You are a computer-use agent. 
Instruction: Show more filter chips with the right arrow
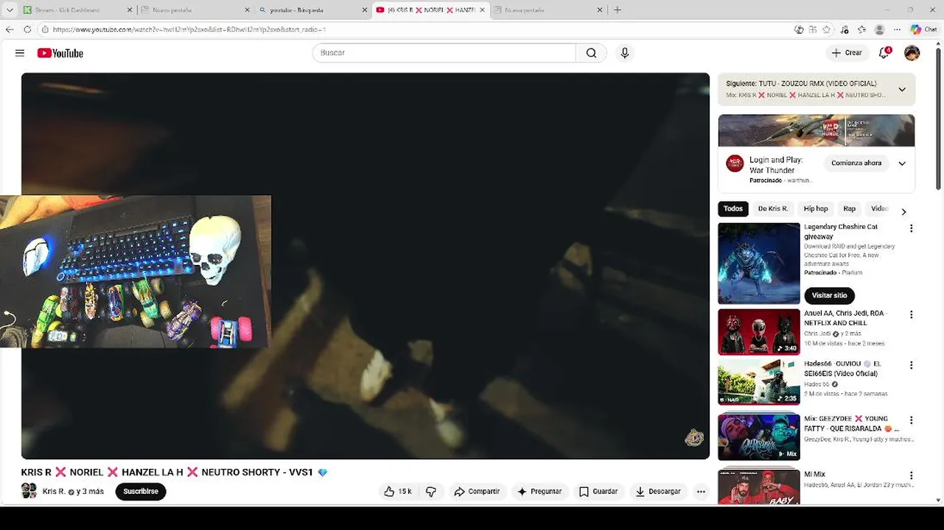903,212
